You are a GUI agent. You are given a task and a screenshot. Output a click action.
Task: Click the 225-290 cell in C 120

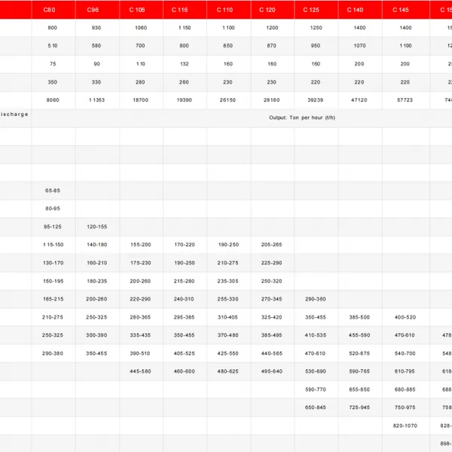pos(271,263)
